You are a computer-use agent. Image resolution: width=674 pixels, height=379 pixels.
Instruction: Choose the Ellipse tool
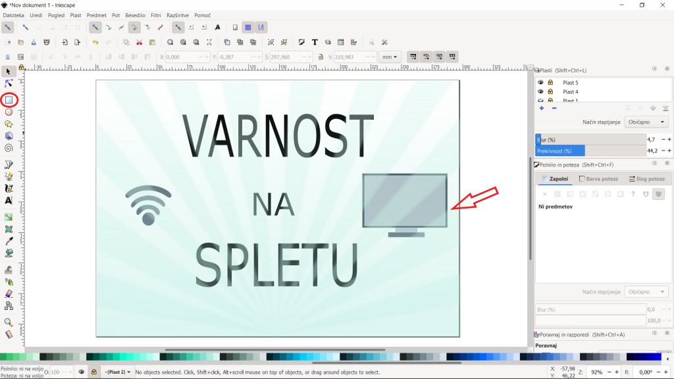[9, 112]
